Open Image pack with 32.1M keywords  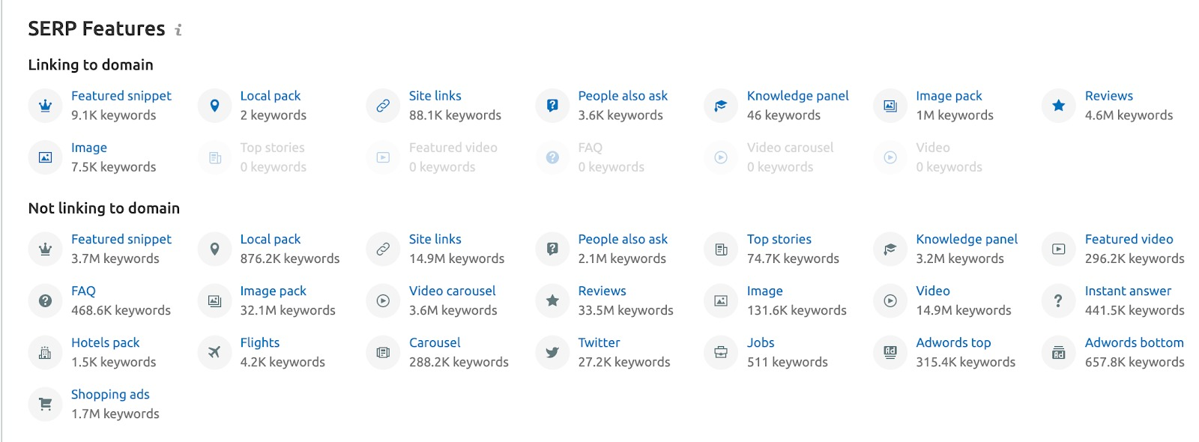pos(273,291)
